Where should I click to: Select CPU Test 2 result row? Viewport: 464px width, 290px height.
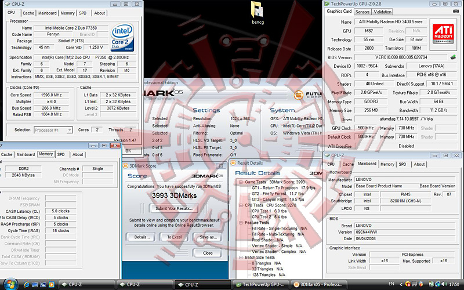coord(269,216)
